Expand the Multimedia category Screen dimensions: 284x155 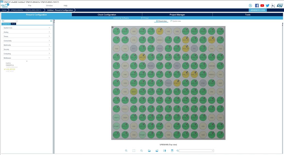tap(27, 45)
